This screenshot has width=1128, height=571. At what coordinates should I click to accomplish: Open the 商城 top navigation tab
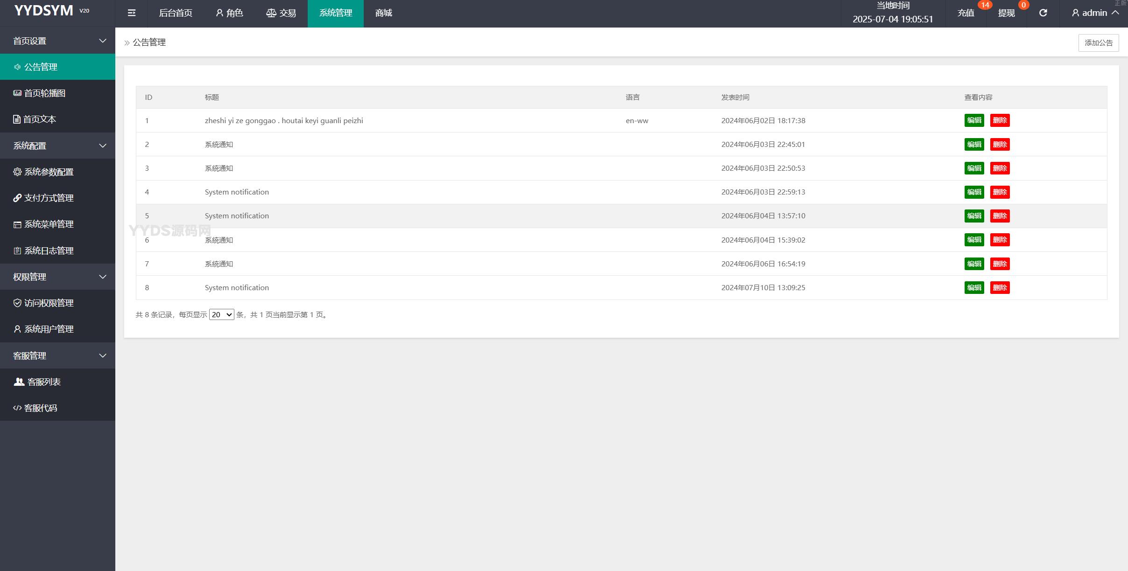point(383,13)
